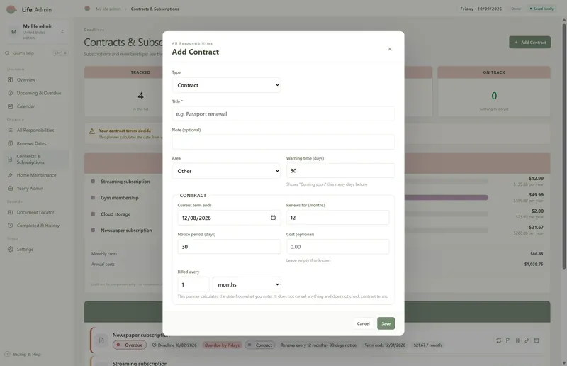Close the Add Contract dialog with X

click(x=389, y=49)
